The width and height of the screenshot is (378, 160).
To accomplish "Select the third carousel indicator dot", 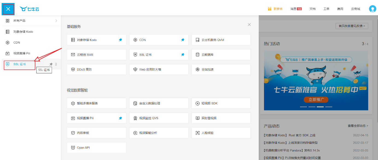I will pyautogui.click(x=320, y=107).
